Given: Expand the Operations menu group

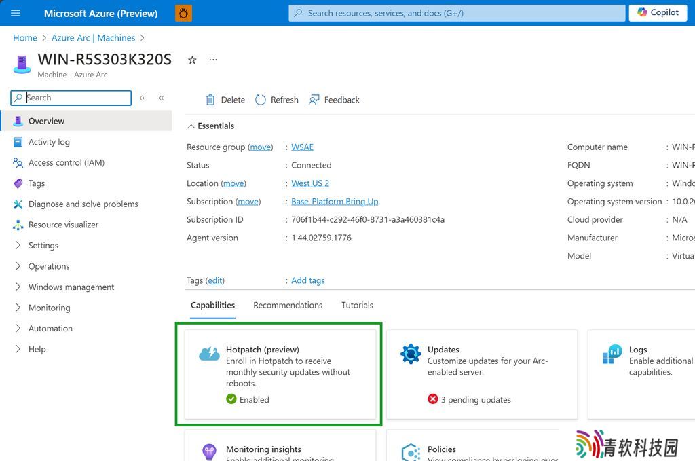Looking at the screenshot, I should tap(18, 266).
